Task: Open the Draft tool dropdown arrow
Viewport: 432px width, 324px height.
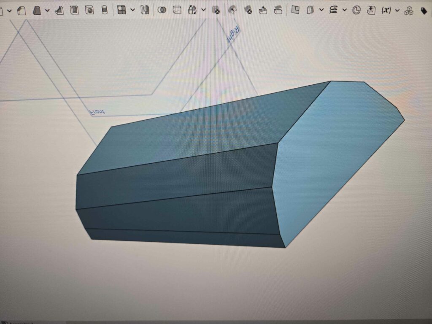Action: point(47,11)
